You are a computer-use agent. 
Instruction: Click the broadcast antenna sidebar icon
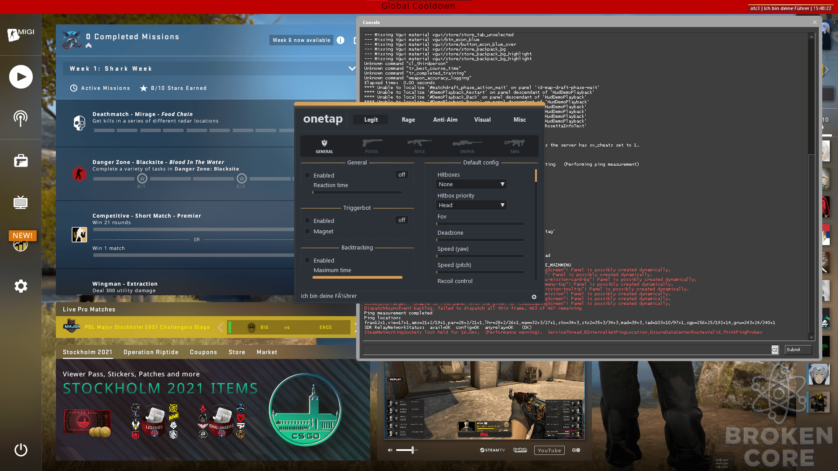point(21,118)
